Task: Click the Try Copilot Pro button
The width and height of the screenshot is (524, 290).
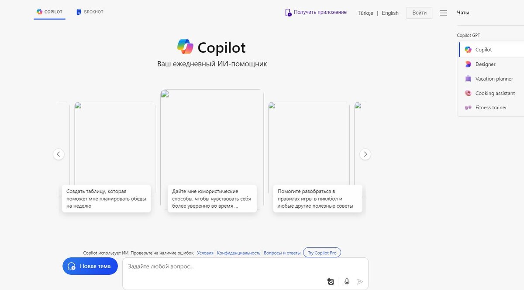Action: pyautogui.click(x=322, y=253)
